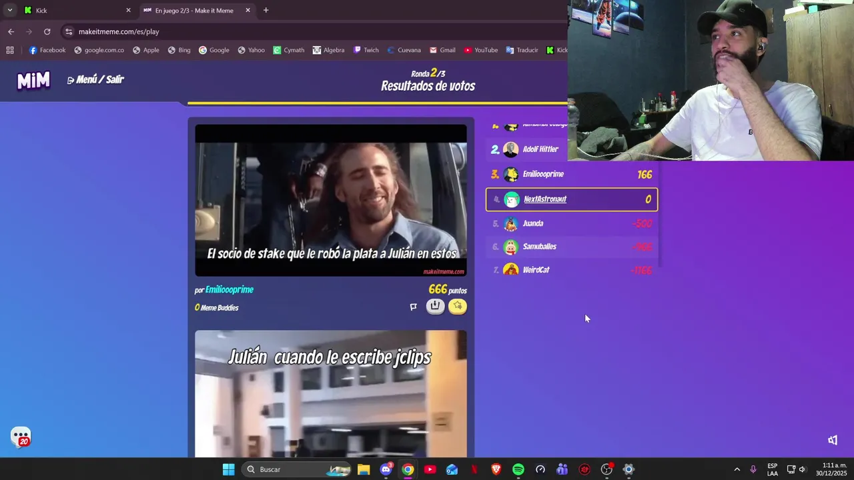Screen dimensions: 854x480
Task: Open the Twich bookmark
Action: 366,50
